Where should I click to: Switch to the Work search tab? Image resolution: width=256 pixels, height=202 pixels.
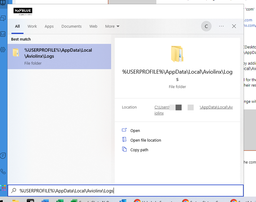32,26
